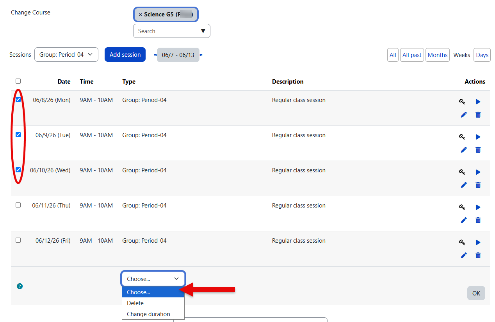Take attendance play icon for 06/8/26 session
This screenshot has height=322, width=495.
[478, 102]
